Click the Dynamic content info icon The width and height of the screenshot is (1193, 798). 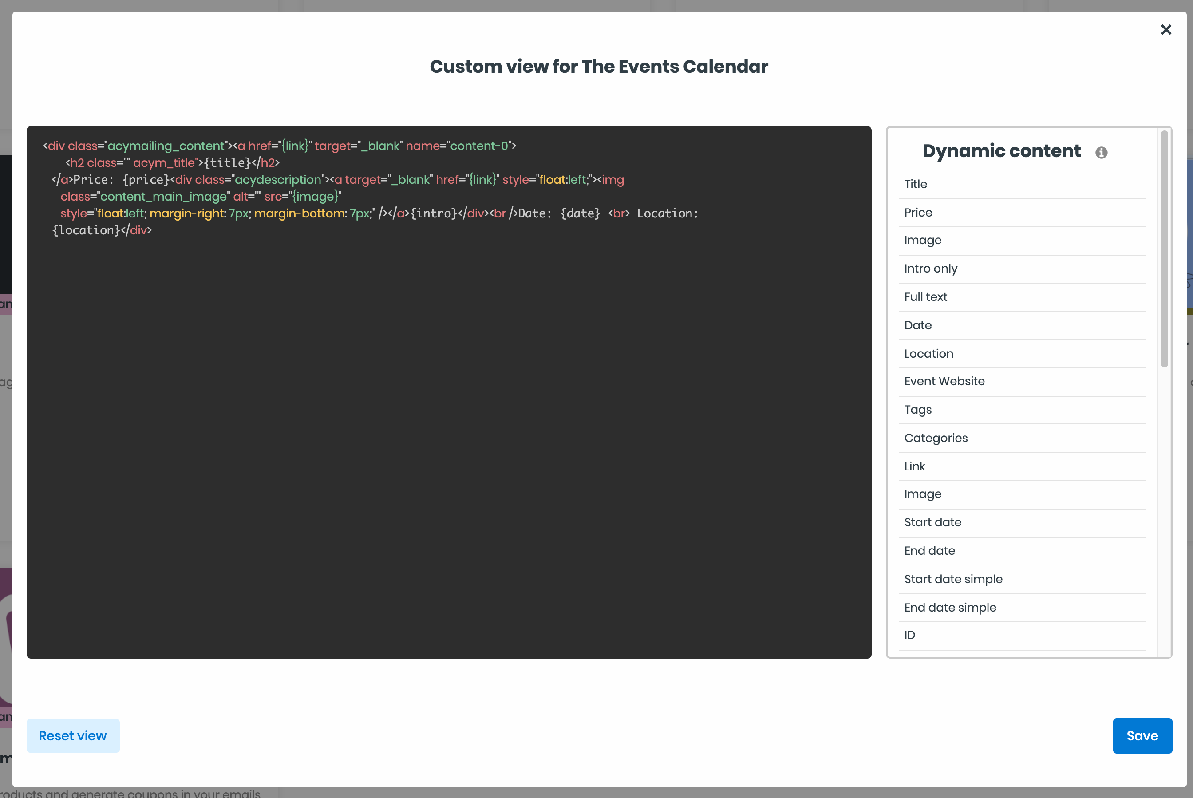click(1101, 153)
